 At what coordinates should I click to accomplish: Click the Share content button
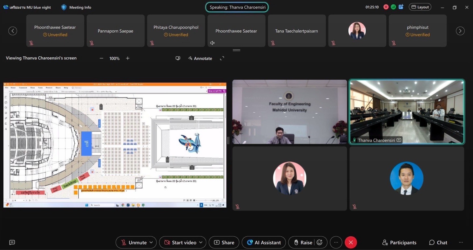(x=224, y=242)
